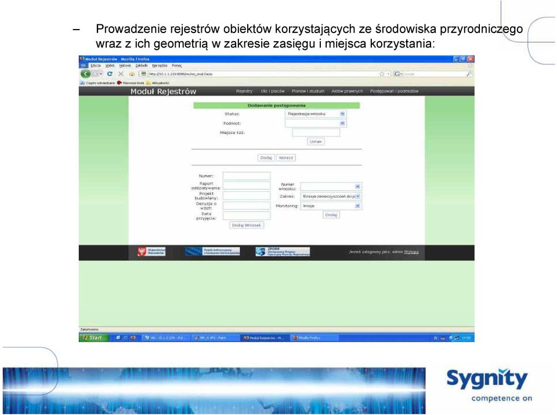Click the ZPORR logo in footer
557x415 pixels.
pyautogui.click(x=283, y=252)
